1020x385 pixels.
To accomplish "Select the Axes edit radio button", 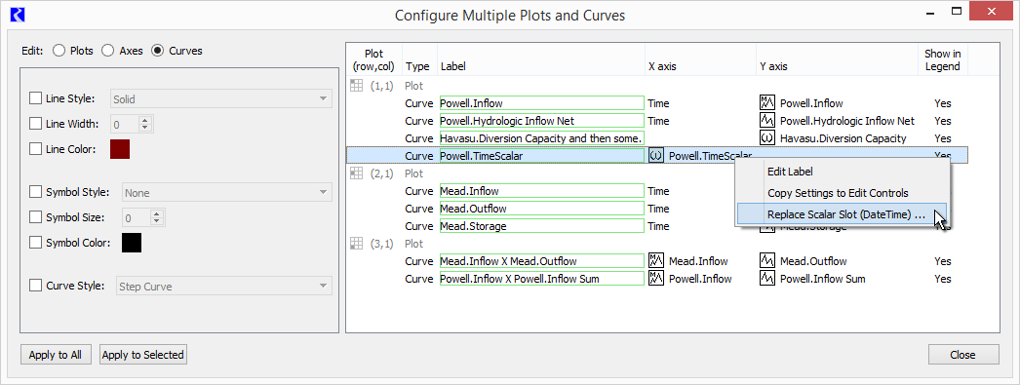I will 108,51.
